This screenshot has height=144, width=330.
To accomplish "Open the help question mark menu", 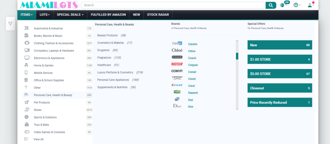I will (x=297, y=5).
